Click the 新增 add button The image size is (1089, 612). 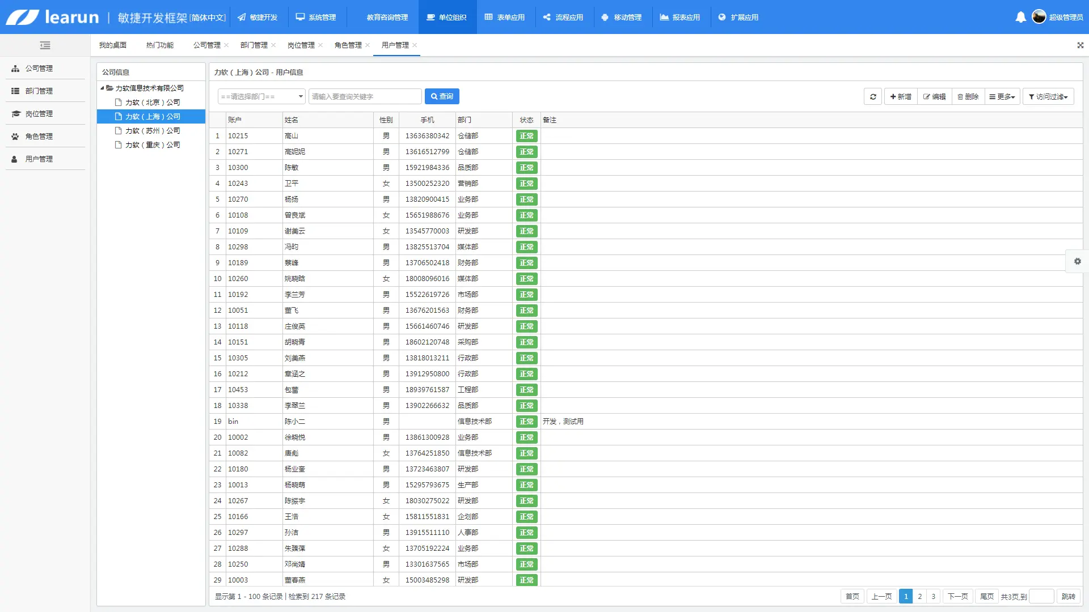pos(900,97)
